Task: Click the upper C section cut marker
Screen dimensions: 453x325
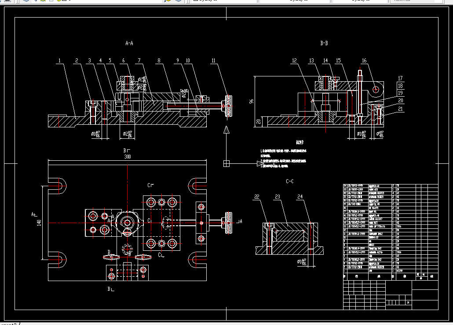Action: [x=150, y=185]
